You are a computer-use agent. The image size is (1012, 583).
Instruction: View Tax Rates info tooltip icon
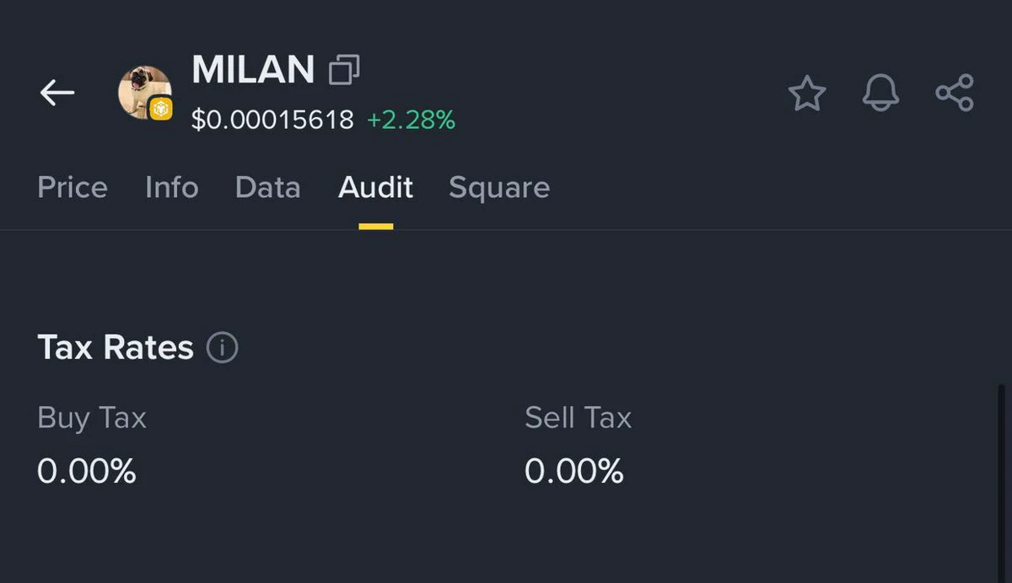223,347
